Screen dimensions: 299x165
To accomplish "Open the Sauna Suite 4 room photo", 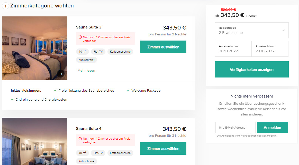I will pos(34,141).
